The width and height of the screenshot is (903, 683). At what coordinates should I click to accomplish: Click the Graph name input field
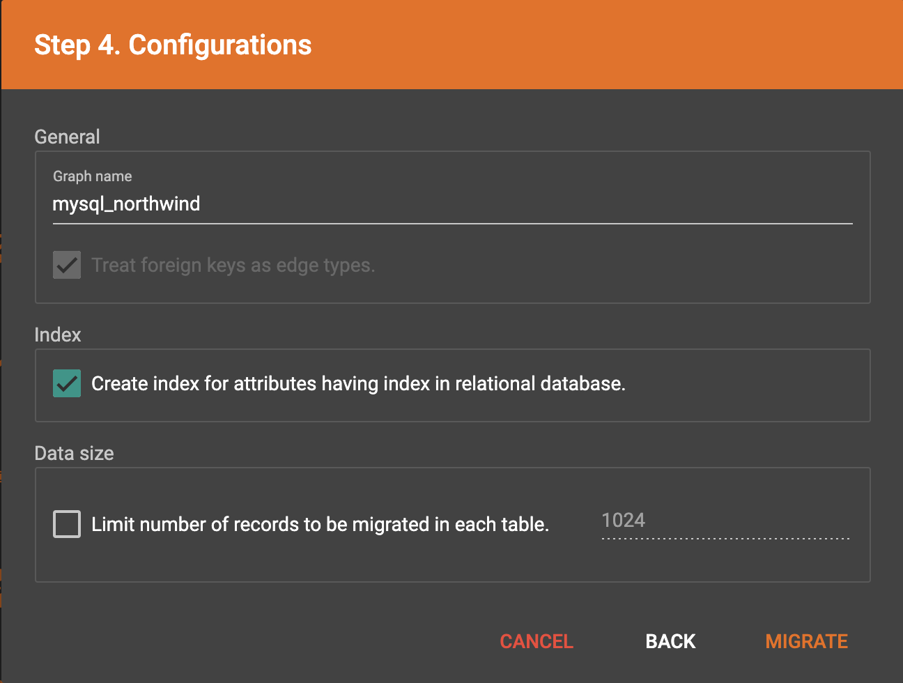[451, 204]
